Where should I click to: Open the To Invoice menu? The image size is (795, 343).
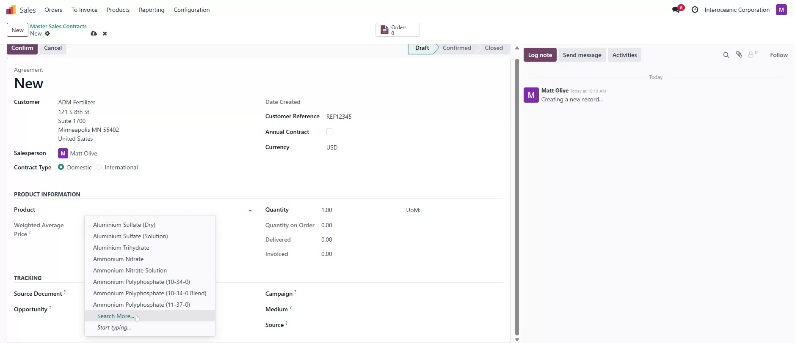click(x=84, y=10)
